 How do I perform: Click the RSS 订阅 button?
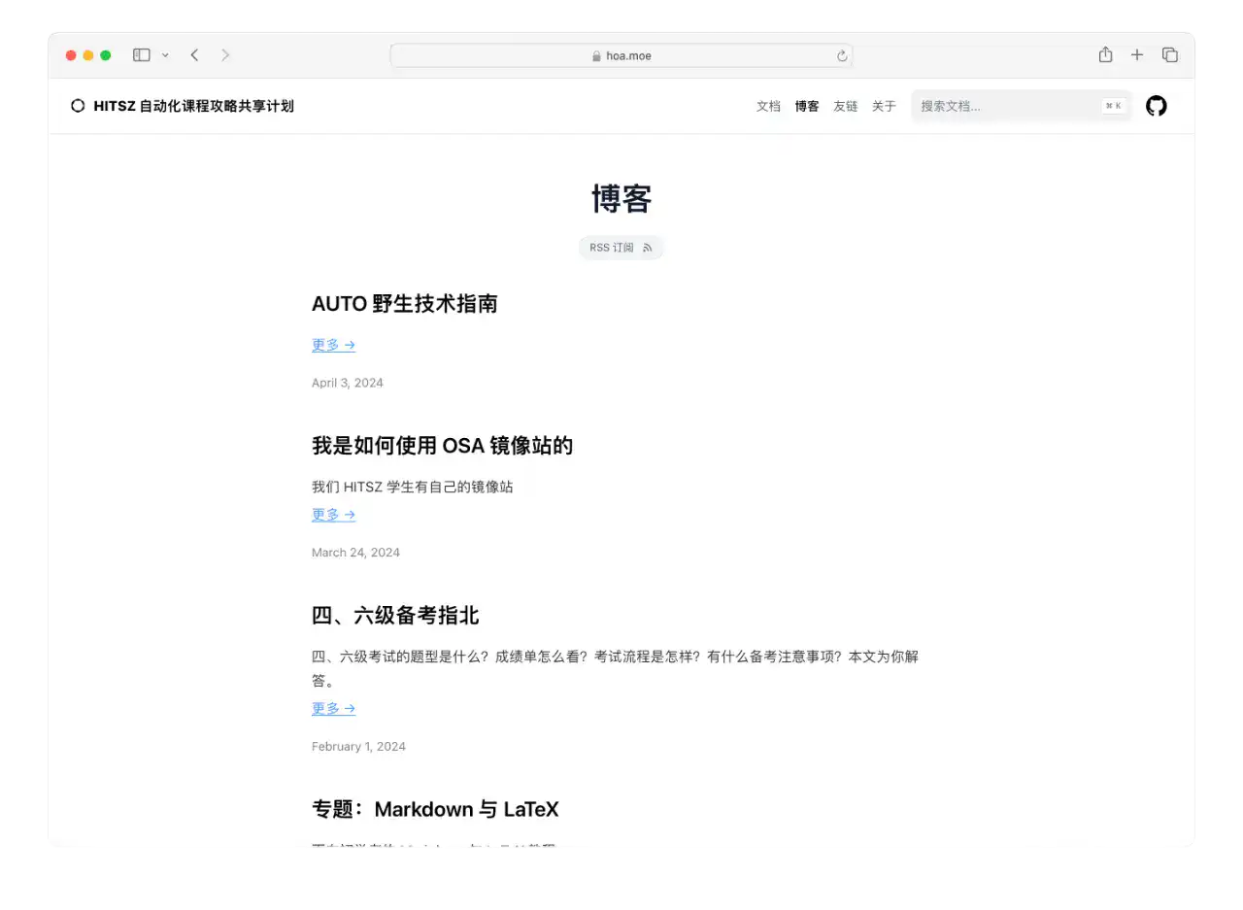pos(621,248)
